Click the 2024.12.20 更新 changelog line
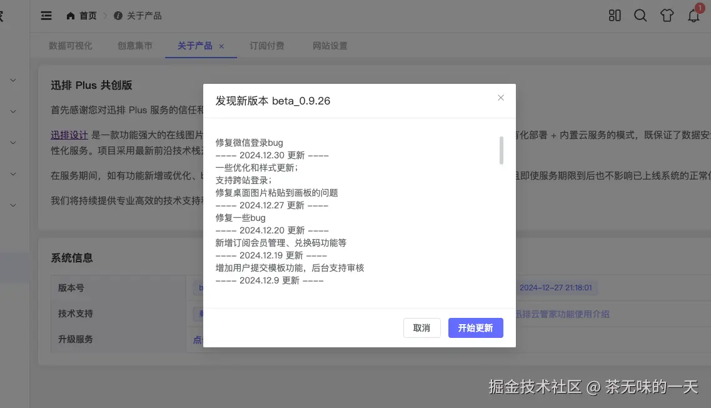This screenshot has height=408, width=711. pyautogui.click(x=272, y=230)
